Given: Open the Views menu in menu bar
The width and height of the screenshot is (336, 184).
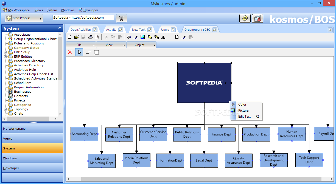Looking at the screenshot, I should click(39, 10).
